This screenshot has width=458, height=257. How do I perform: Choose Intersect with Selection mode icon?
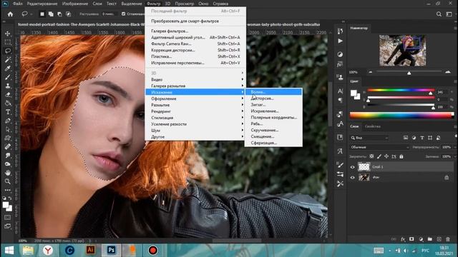click(x=69, y=14)
